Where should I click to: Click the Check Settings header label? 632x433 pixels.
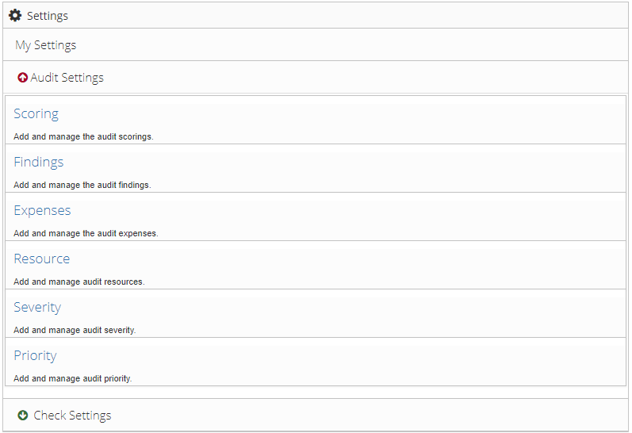click(x=72, y=416)
